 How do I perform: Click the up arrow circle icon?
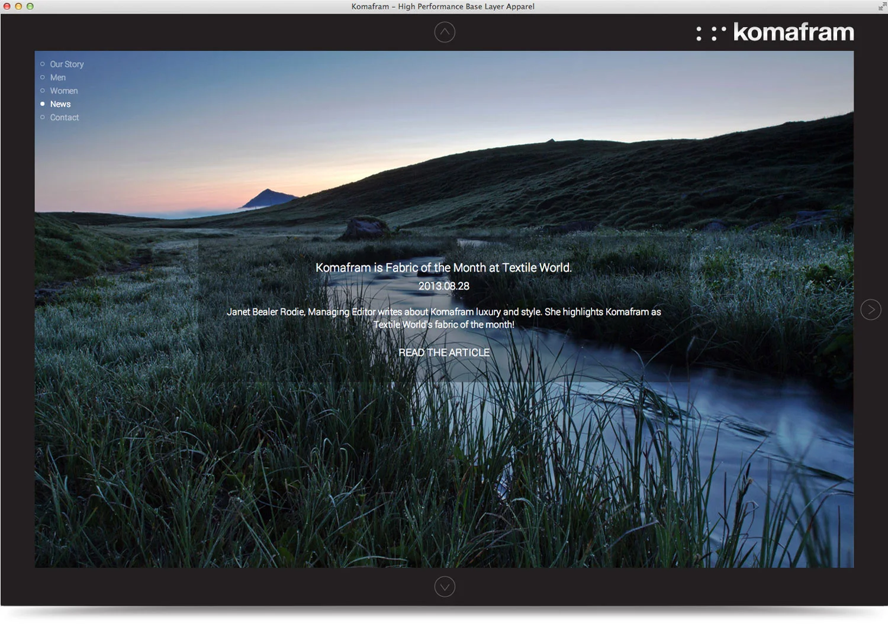coord(445,32)
